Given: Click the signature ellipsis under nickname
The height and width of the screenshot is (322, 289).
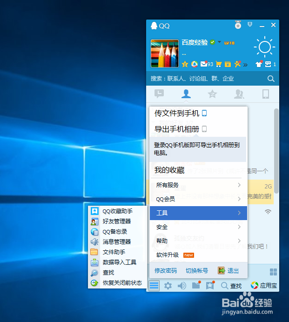Looking at the screenshot, I should click(x=184, y=54).
